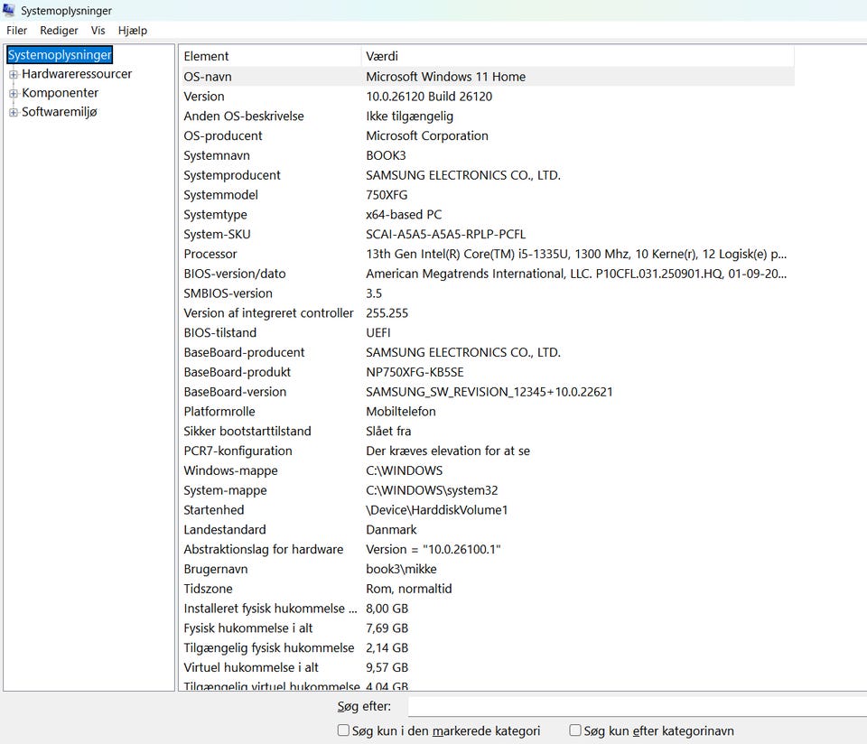Select the Systemnavn value BOOK3
The image size is (867, 744).
(386, 155)
